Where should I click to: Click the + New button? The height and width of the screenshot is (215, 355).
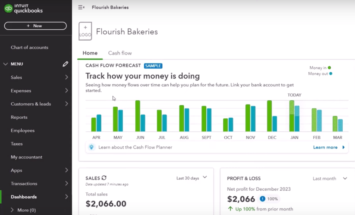[x=35, y=25]
